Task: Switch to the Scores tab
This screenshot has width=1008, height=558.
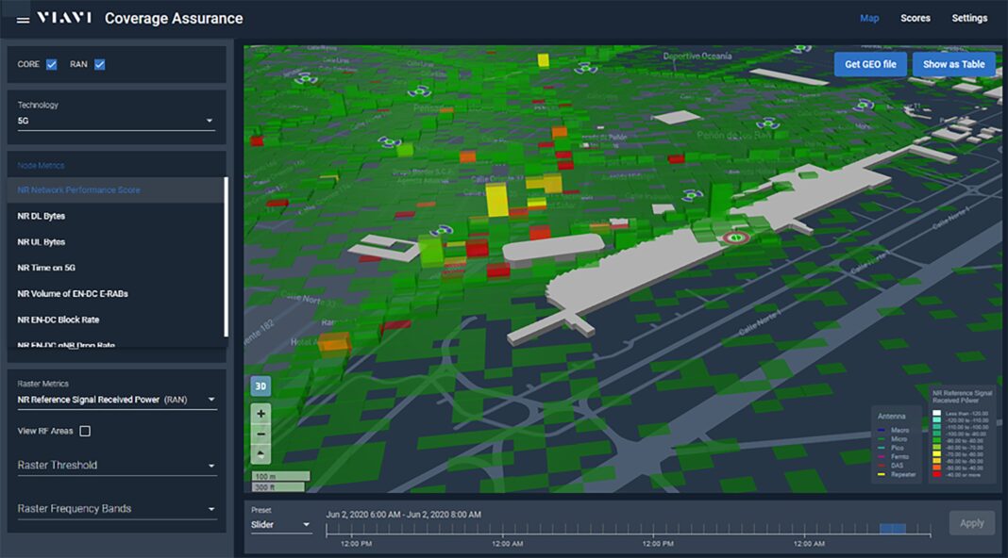Action: tap(916, 17)
